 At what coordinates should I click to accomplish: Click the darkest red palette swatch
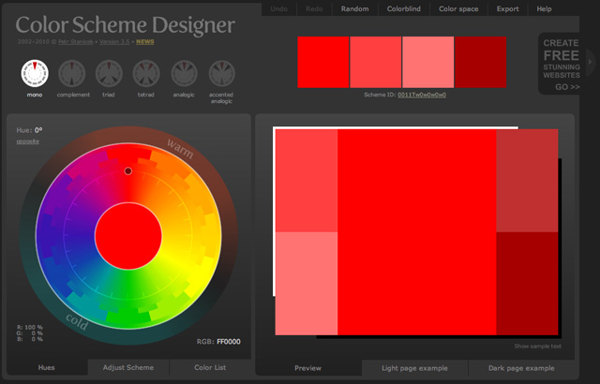coord(480,63)
